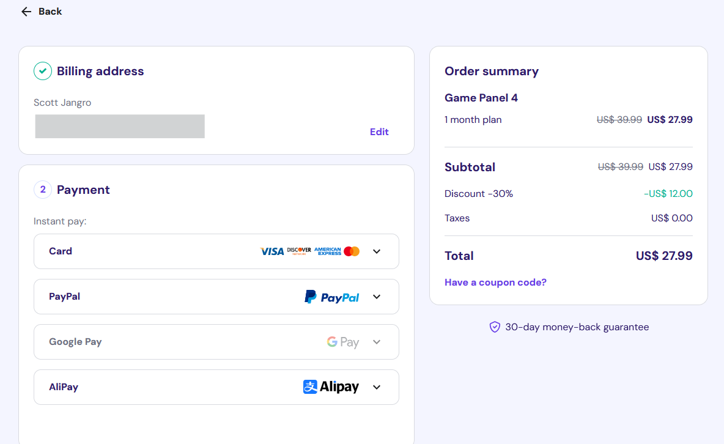724x444 pixels.
Task: Click the Visa card icon
Action: coord(271,251)
